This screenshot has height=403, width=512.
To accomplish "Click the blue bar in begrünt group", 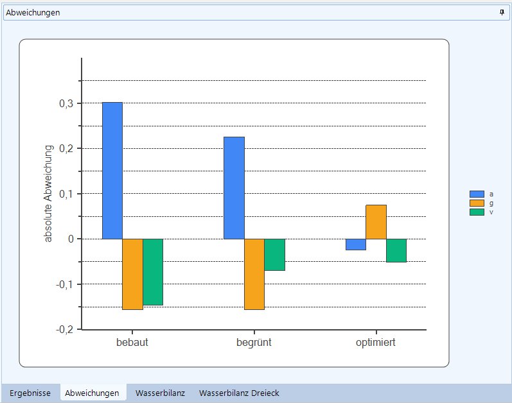I will pyautogui.click(x=234, y=187).
